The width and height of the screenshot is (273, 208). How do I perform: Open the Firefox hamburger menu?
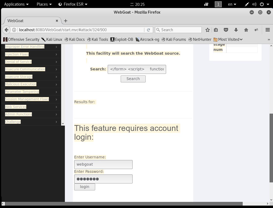[x=268, y=30]
